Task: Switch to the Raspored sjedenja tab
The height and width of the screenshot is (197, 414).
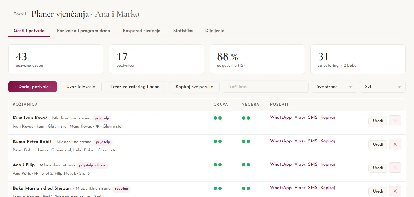Action: (141, 31)
